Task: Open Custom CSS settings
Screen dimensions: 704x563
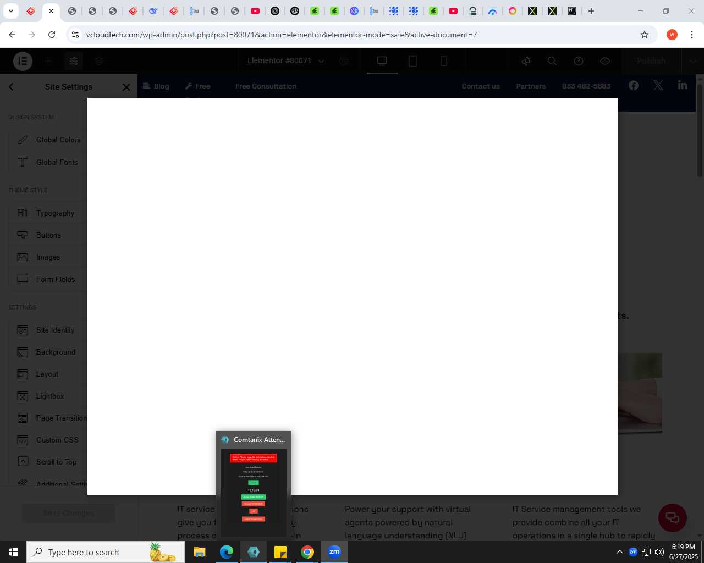Action: click(x=48, y=440)
